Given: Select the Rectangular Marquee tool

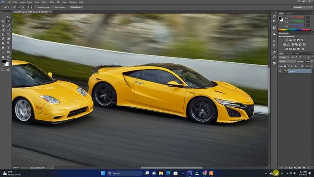Looking at the screenshot, I should tap(3, 17).
